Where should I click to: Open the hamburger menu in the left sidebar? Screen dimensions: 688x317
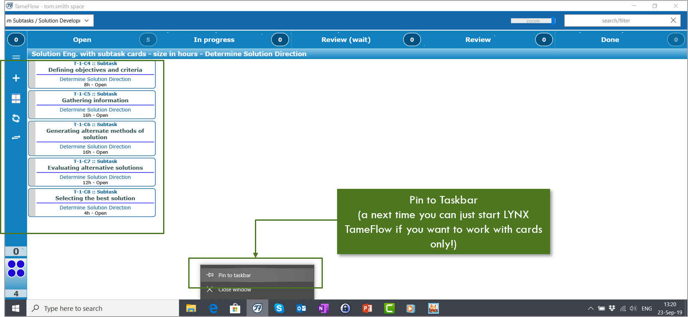pos(16,58)
